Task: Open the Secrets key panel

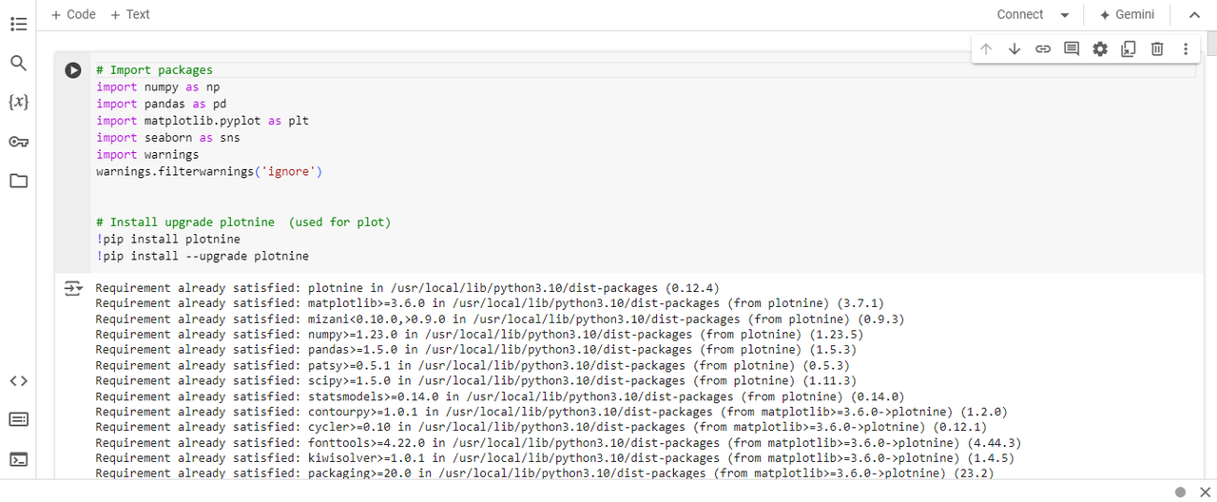Action: pyautogui.click(x=18, y=142)
